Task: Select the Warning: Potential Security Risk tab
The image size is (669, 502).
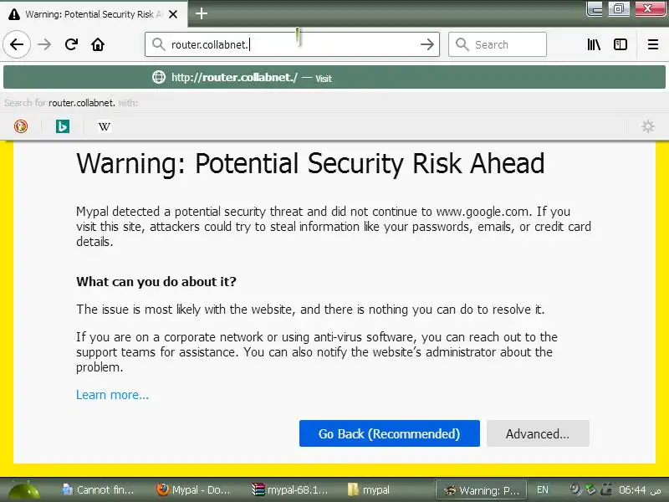Action: point(94,14)
